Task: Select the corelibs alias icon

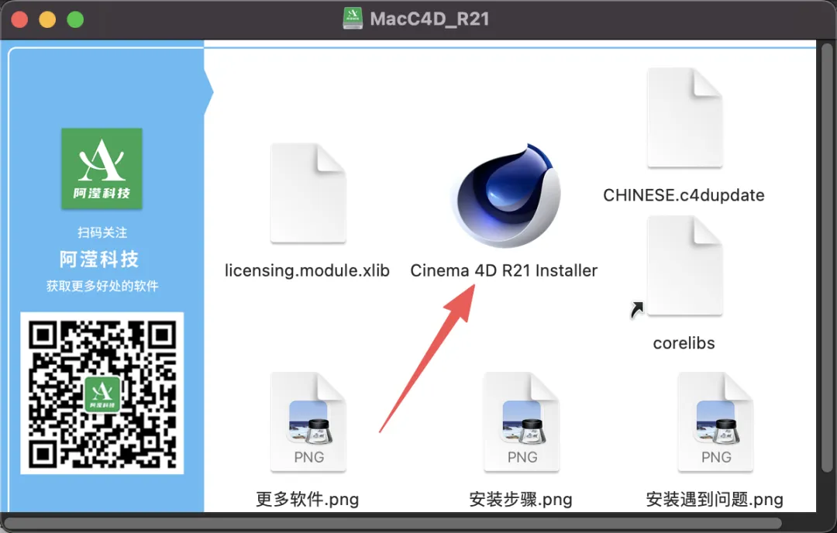Action: 685,266
